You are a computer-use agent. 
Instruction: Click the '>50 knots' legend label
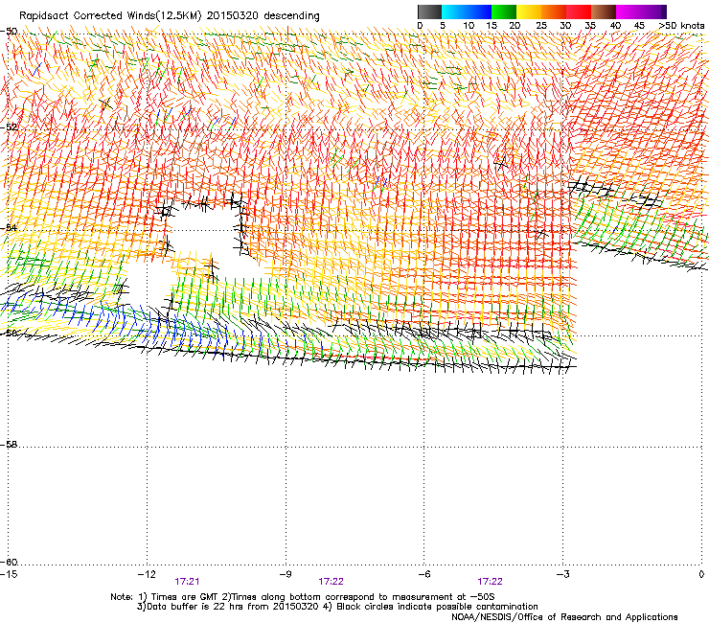pyautogui.click(x=682, y=26)
